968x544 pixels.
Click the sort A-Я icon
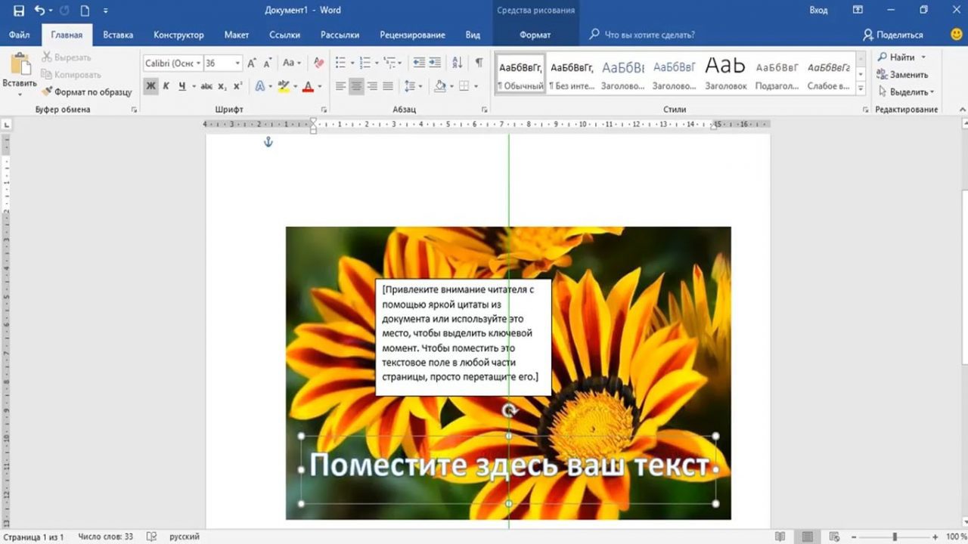tap(457, 63)
